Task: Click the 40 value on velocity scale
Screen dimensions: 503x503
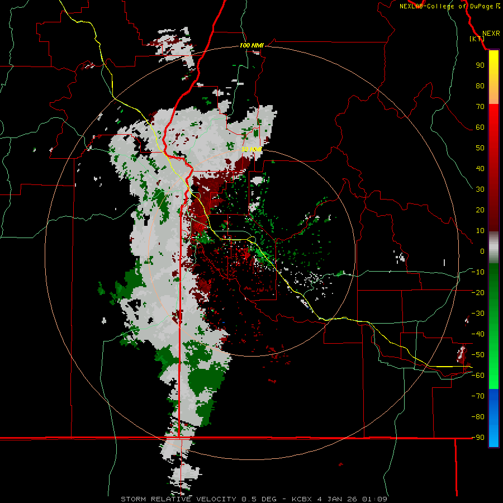Action: pyautogui.click(x=480, y=168)
